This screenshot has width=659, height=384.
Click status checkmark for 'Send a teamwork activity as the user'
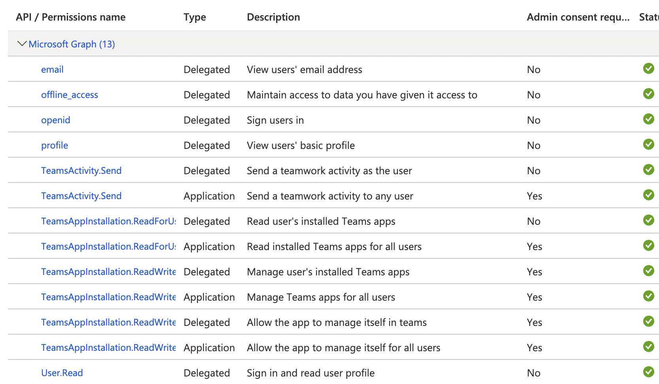[648, 169]
